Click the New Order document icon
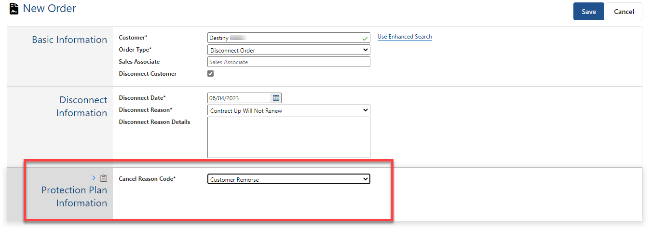Viewport: 652px width, 229px height. pyautogui.click(x=14, y=9)
